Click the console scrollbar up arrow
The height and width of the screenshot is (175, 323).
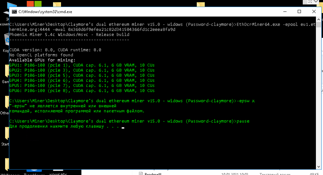pyautogui.click(x=319, y=20)
